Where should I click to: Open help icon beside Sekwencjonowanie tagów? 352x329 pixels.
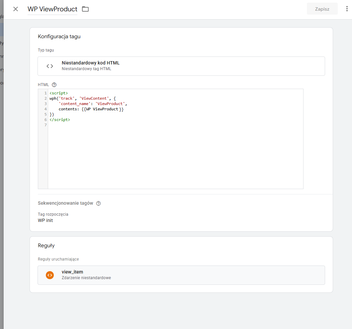coord(98,203)
